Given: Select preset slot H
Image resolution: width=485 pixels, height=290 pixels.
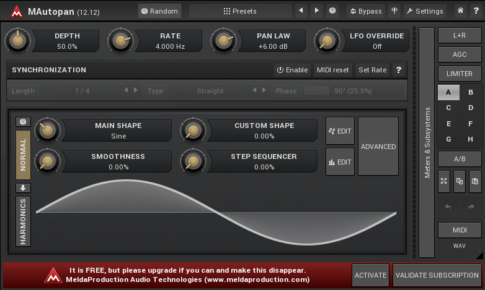Looking at the screenshot, I should 471,139.
